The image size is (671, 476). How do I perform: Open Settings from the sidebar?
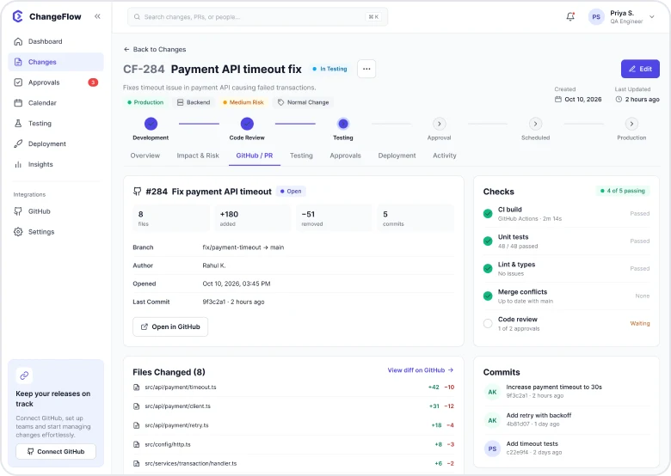56,232
